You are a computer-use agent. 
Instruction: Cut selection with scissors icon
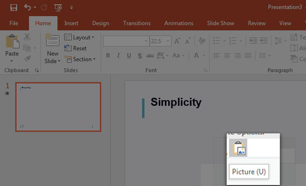pyautogui.click(x=27, y=37)
